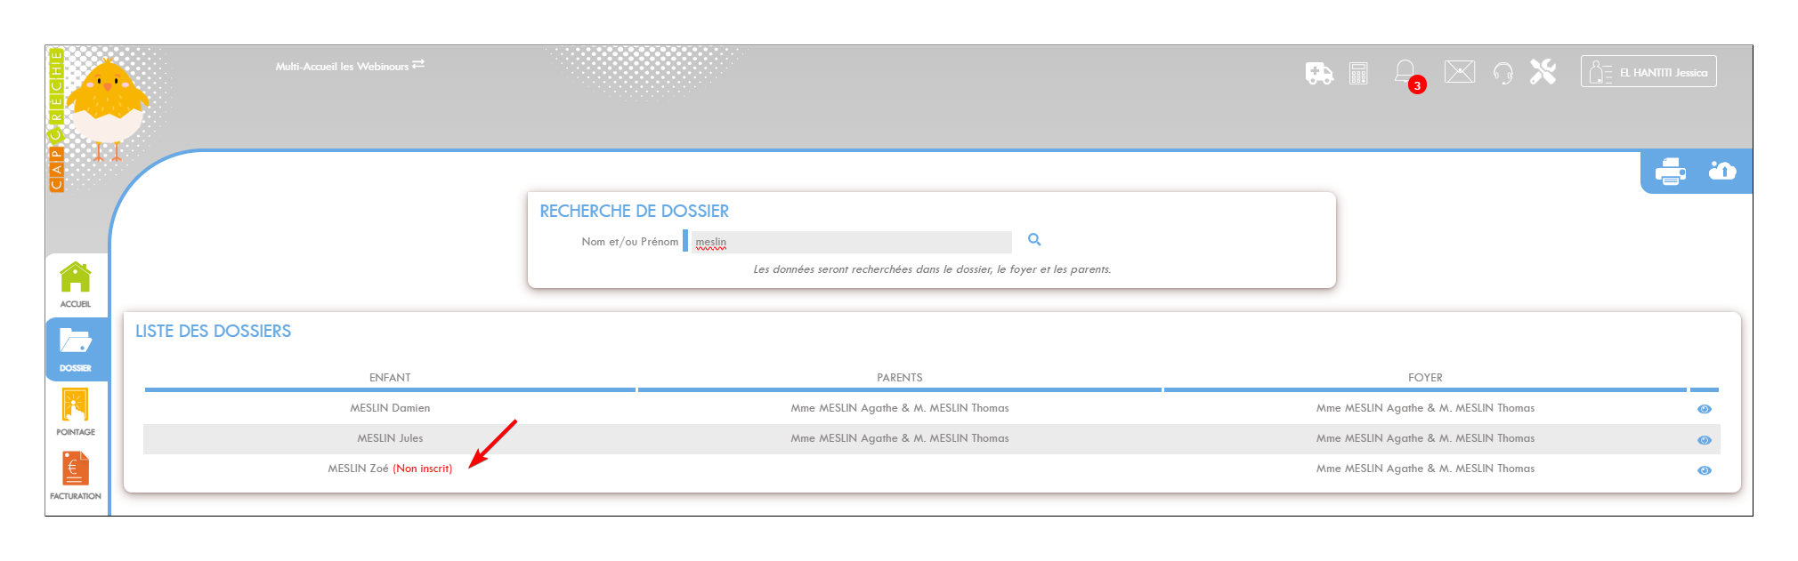Open Facturation section in sidebar

(x=76, y=476)
